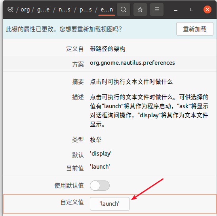The height and width of the screenshot is (216, 217).
Task: Click the schema org.gnome.nautilus.preferences text
Action: click(x=132, y=63)
